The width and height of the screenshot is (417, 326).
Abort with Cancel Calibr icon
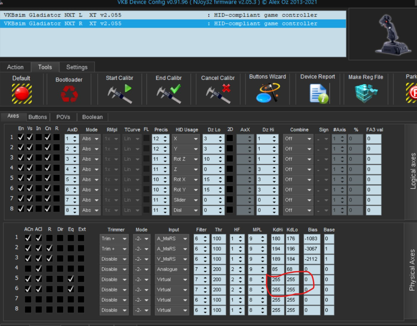(x=218, y=93)
